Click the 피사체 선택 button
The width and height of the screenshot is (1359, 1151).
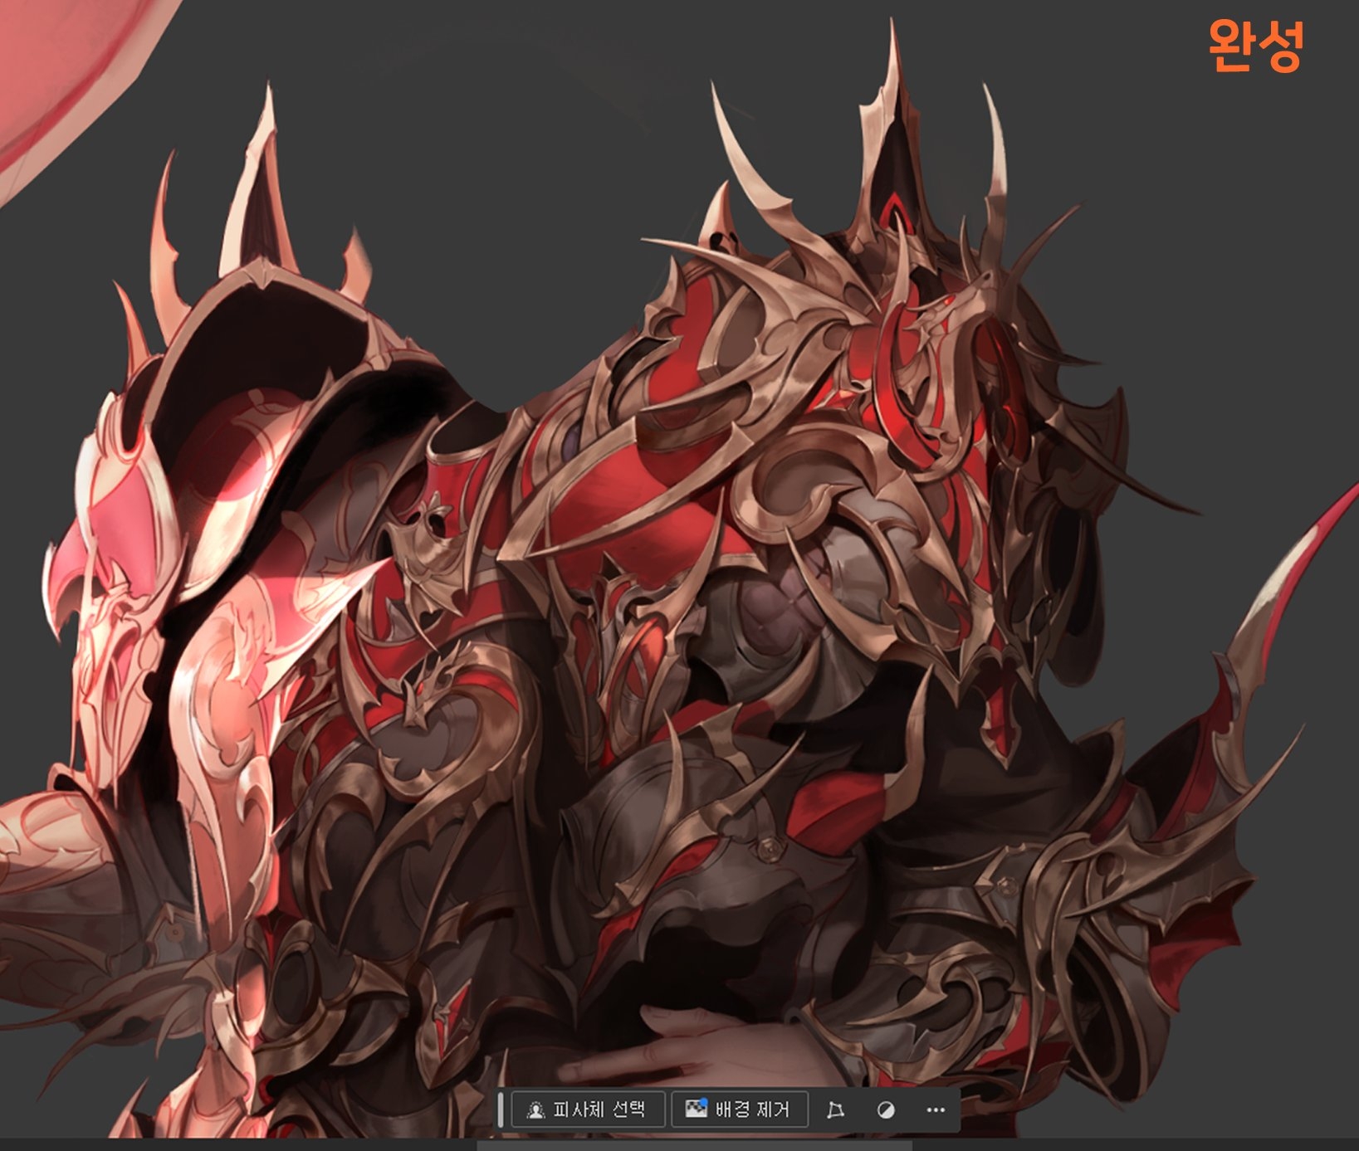(x=588, y=1110)
